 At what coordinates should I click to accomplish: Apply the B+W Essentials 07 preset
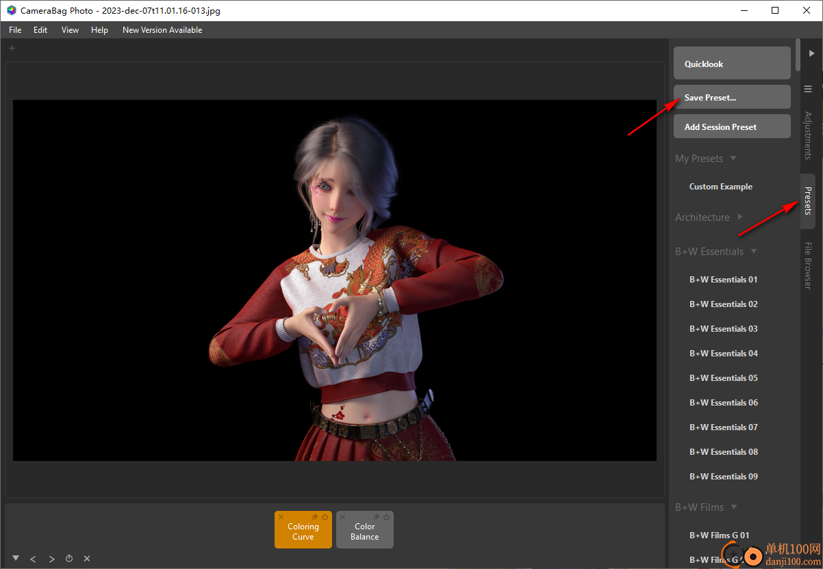(724, 427)
